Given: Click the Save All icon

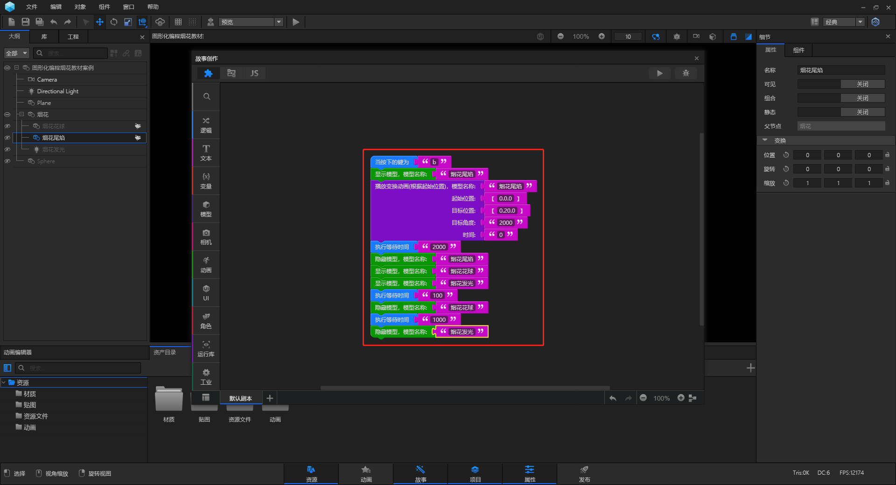Looking at the screenshot, I should tap(40, 22).
